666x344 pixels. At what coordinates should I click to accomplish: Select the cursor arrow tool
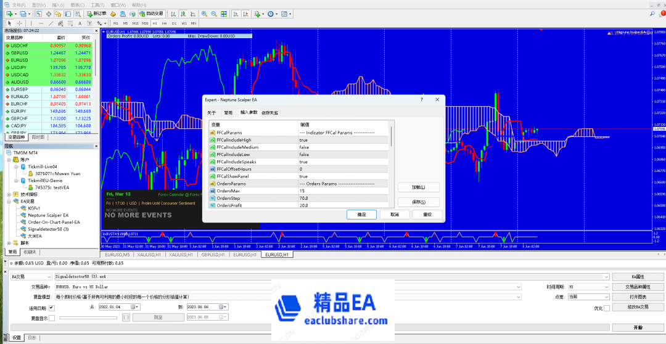click(x=9, y=23)
